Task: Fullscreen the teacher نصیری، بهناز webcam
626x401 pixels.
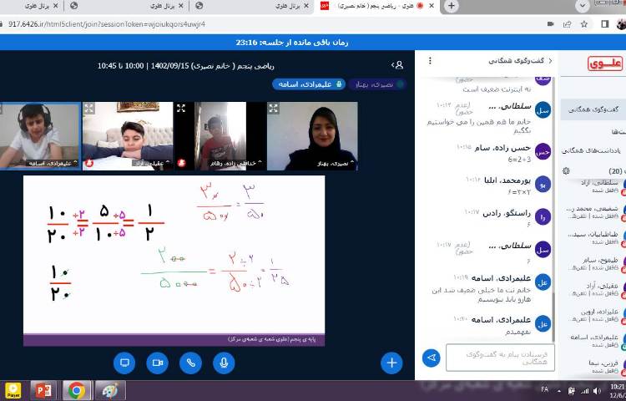Action: pos(273,108)
